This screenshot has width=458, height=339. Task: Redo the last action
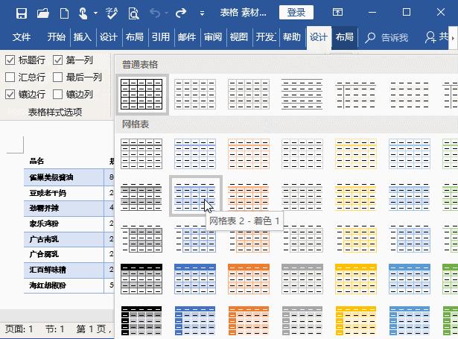181,13
